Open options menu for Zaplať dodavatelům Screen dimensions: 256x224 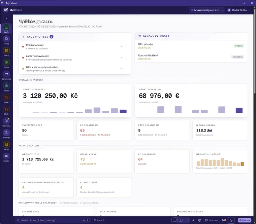click(126, 58)
